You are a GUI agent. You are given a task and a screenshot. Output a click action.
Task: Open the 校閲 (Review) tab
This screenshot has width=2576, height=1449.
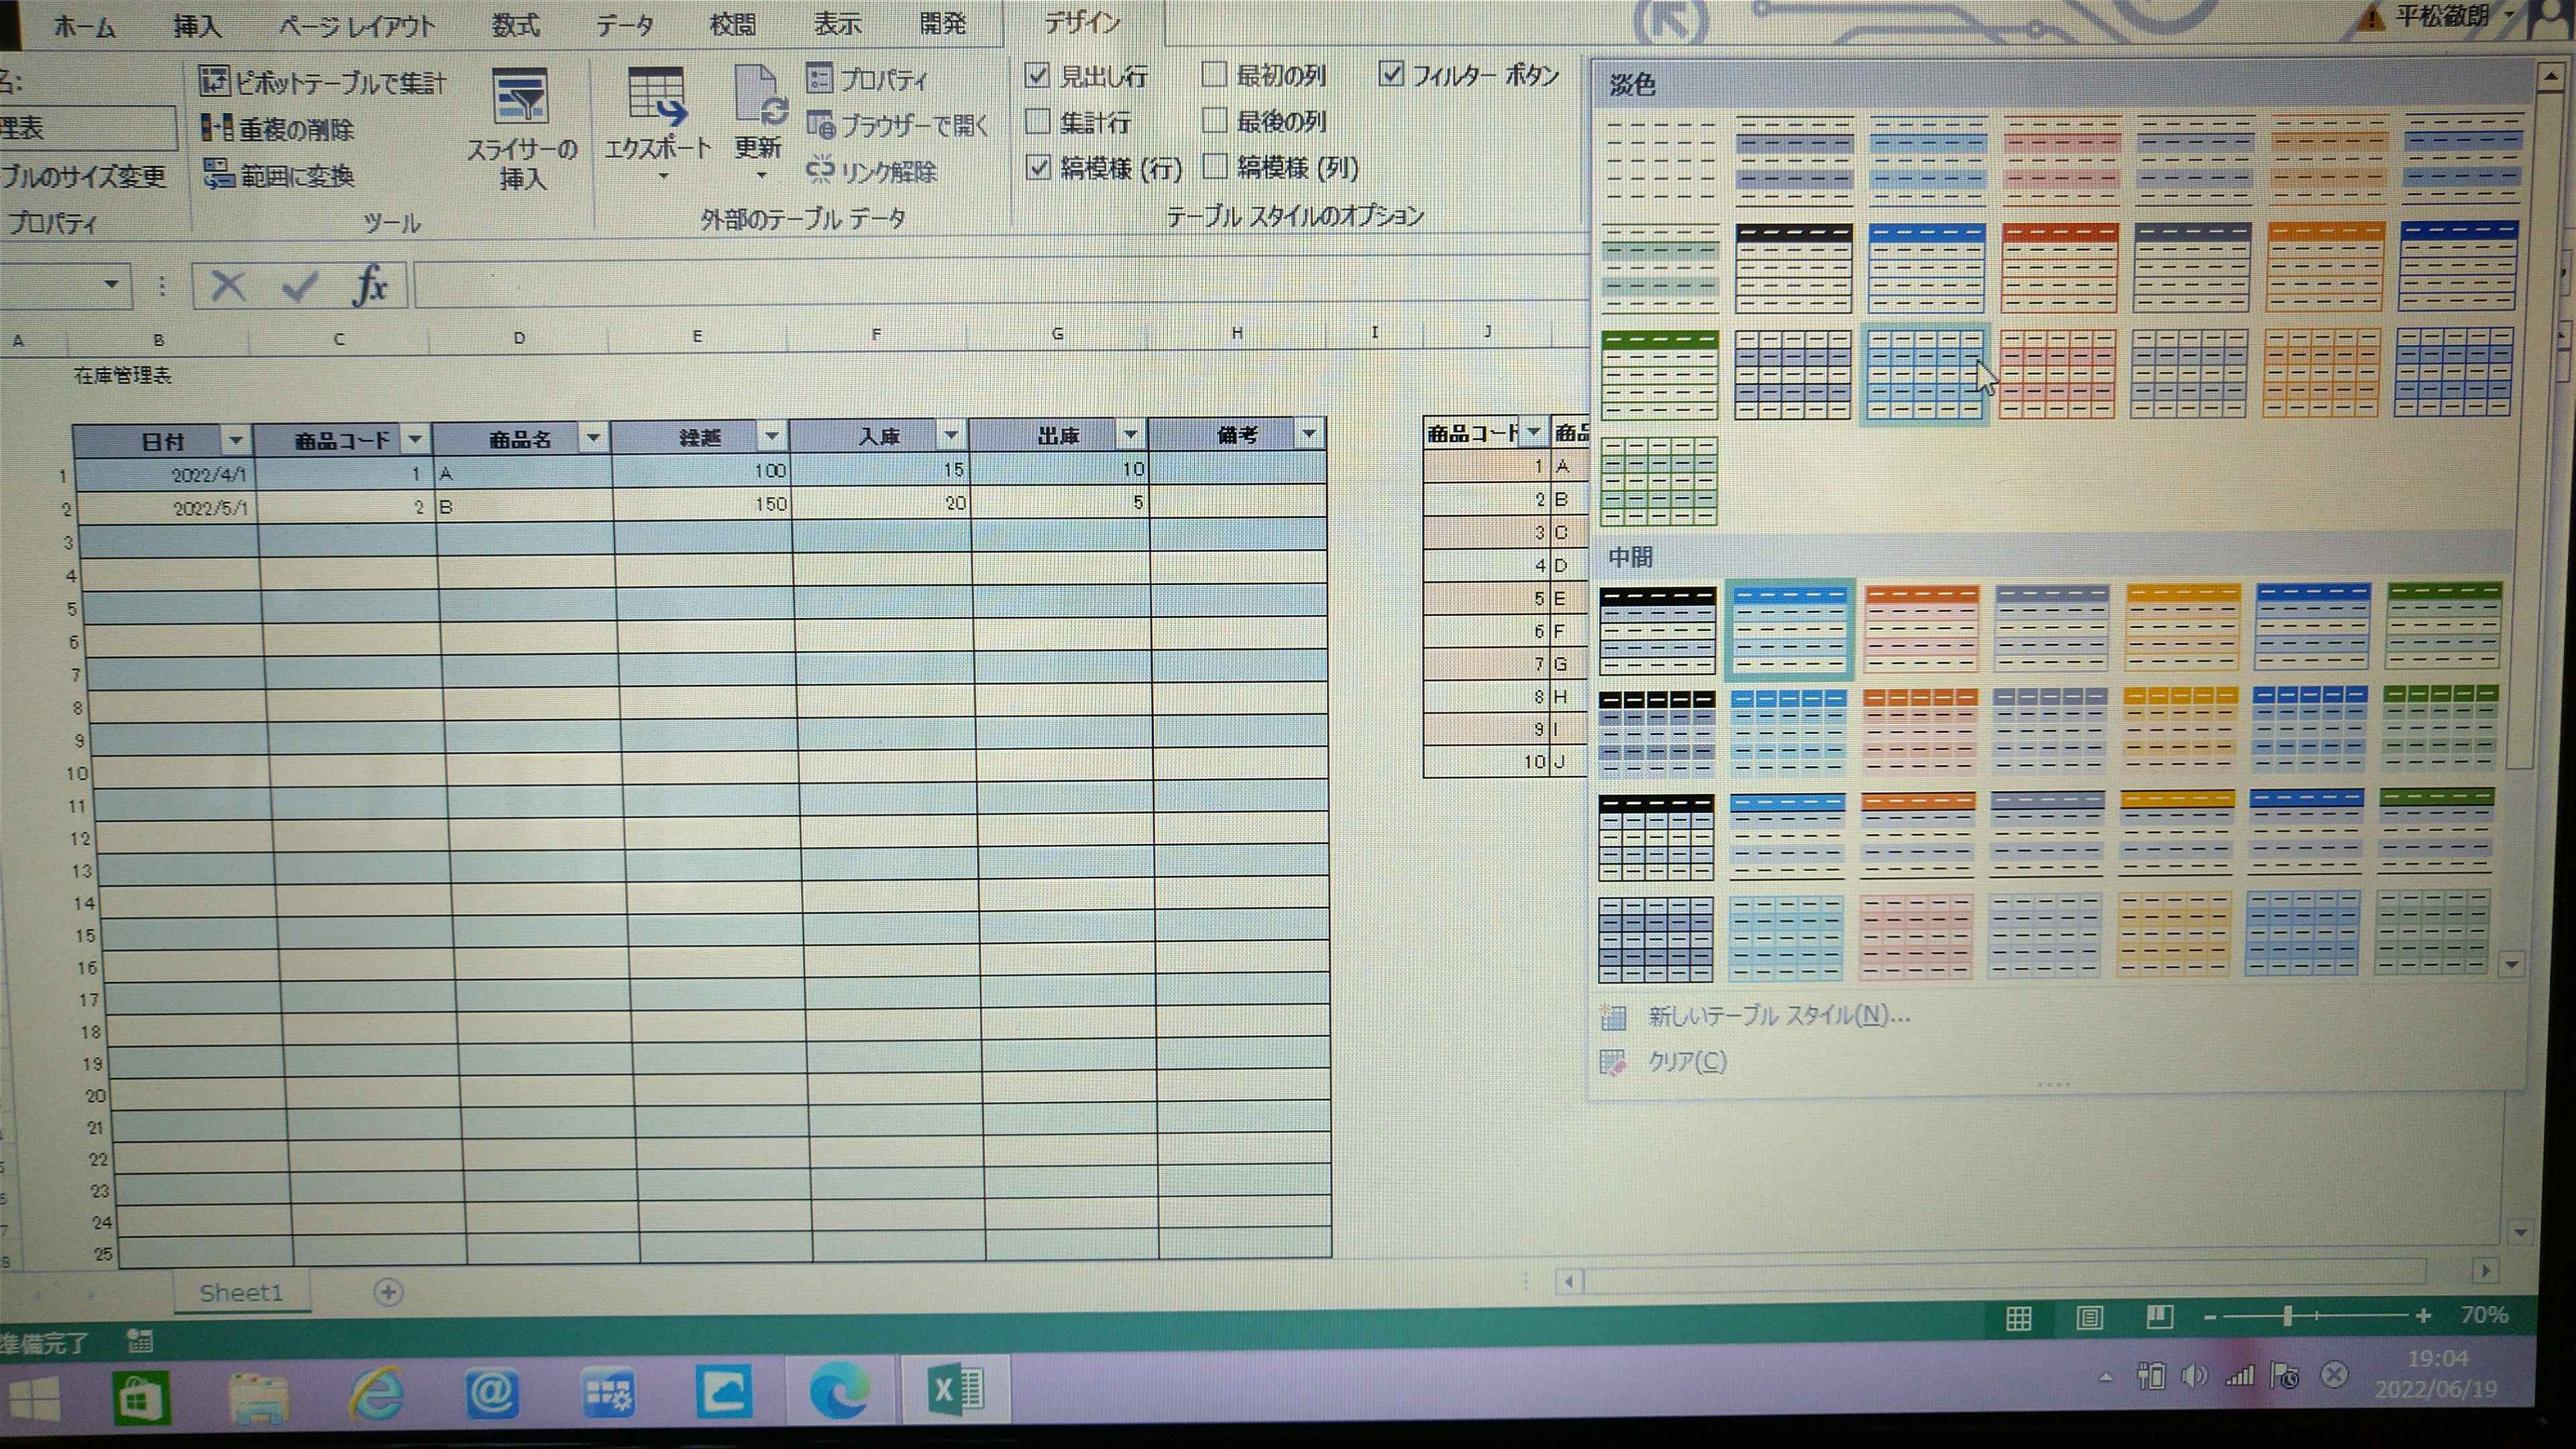pos(733,24)
